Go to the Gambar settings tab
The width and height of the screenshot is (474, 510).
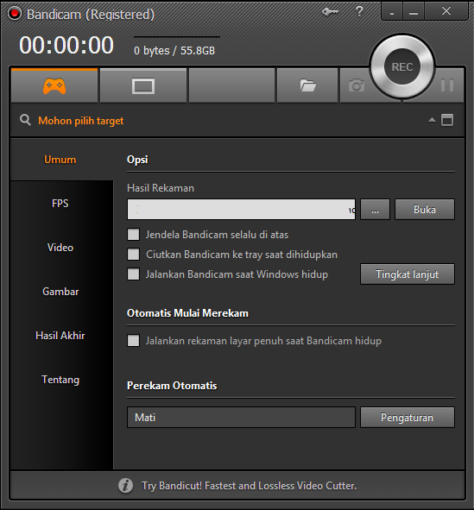(x=60, y=292)
